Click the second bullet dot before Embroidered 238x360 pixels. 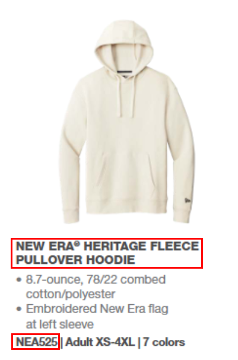tap(19, 309)
